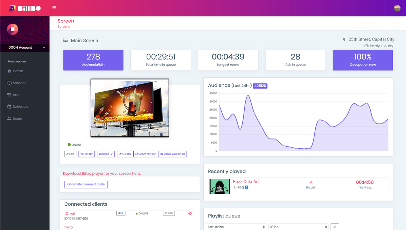Click the hamburger menu icon in header
The image size is (406, 230).
(x=54, y=8)
